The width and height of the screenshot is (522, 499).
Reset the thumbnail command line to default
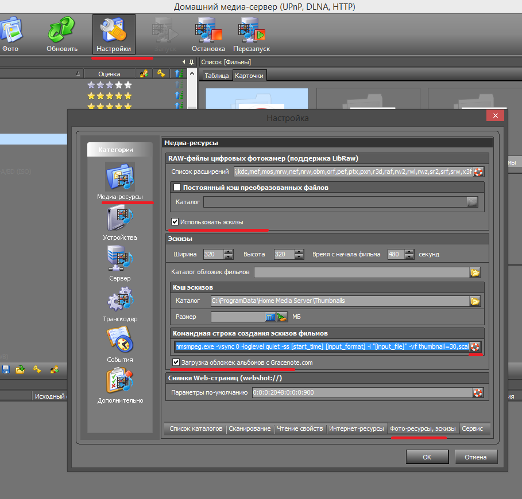pos(475,346)
